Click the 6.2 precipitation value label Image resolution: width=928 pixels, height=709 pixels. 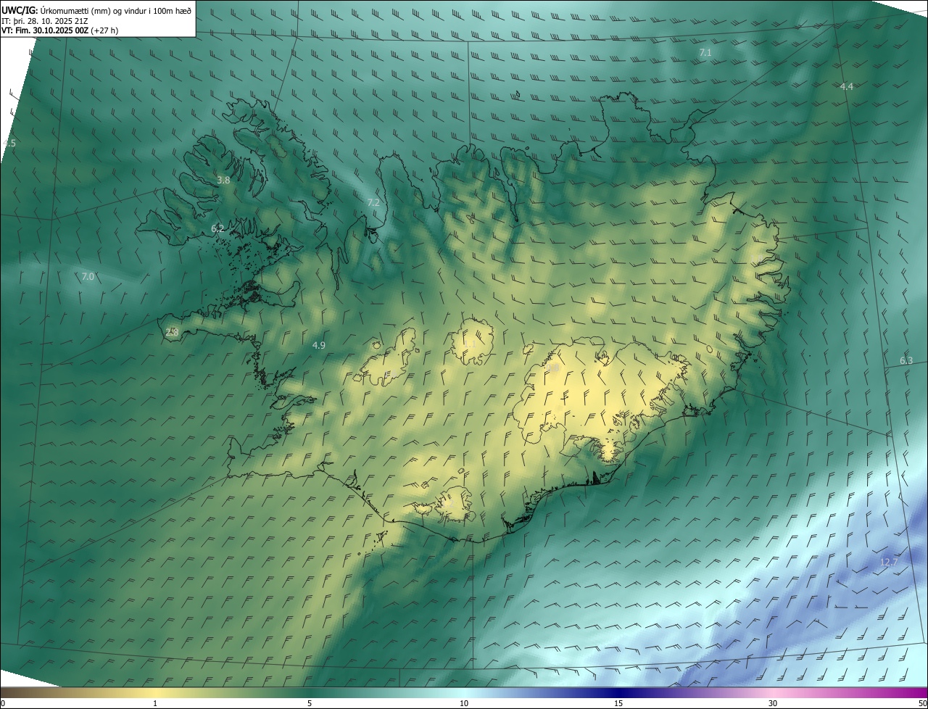(x=217, y=228)
